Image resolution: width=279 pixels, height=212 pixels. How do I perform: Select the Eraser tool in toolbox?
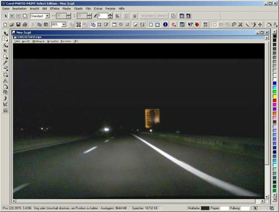[x=6, y=68]
